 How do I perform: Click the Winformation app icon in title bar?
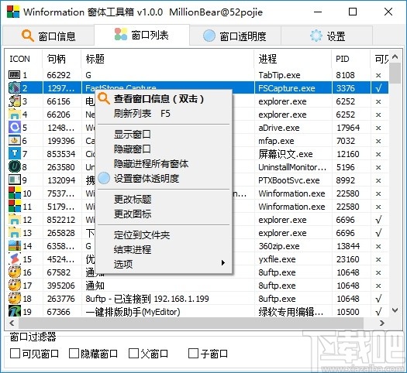click(13, 12)
